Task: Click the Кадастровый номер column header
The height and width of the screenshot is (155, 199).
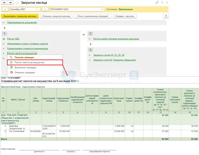Action: click(x=49, y=100)
